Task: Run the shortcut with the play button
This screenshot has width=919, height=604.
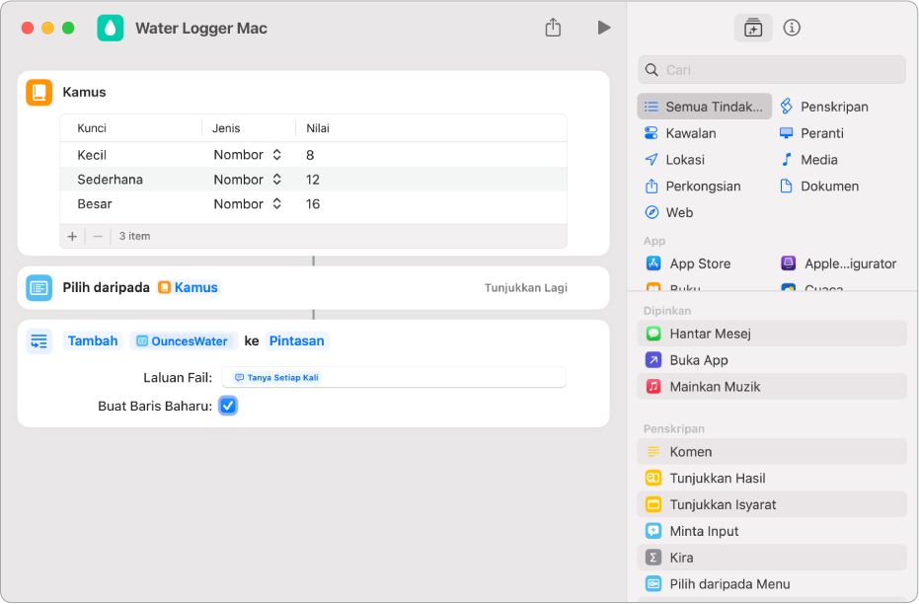Action: click(604, 28)
